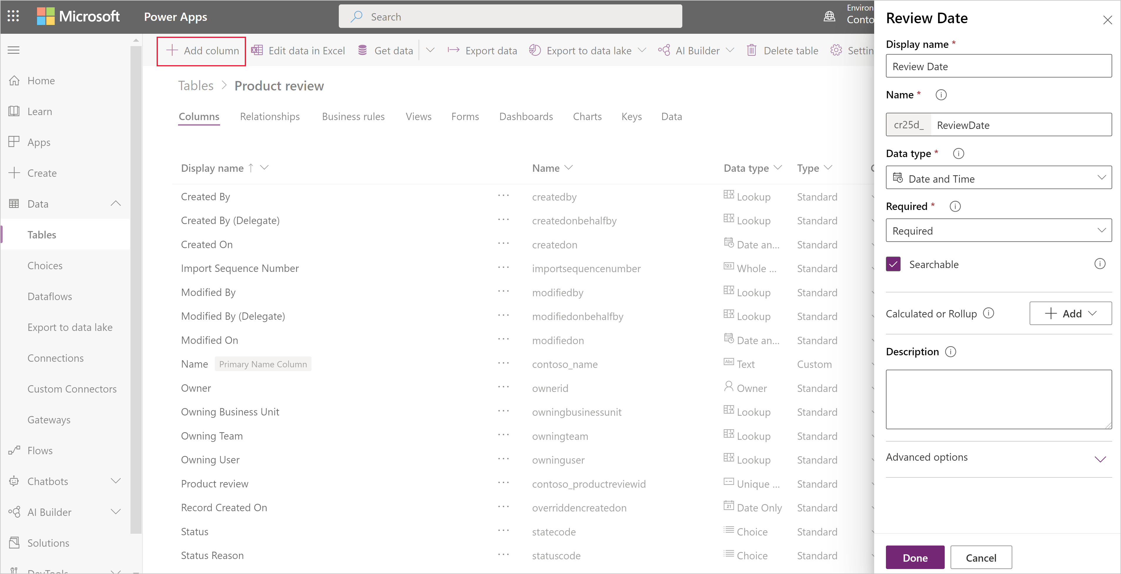Click the Get data icon
This screenshot has height=574, width=1121.
[363, 51]
